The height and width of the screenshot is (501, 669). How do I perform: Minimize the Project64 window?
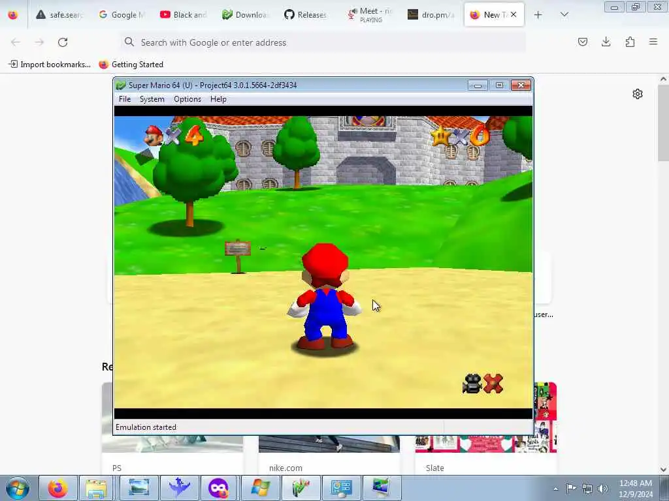(x=478, y=85)
